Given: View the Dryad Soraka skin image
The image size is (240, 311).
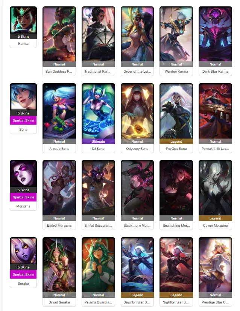Looking at the screenshot, I should [x=59, y=265].
